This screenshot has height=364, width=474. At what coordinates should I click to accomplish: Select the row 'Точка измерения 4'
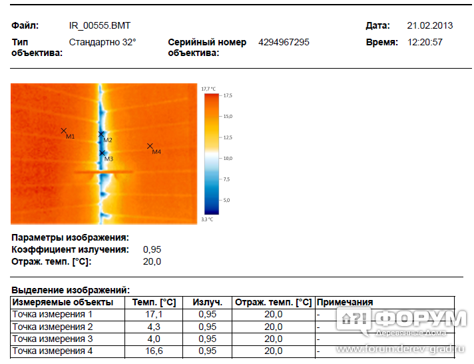(x=232, y=351)
